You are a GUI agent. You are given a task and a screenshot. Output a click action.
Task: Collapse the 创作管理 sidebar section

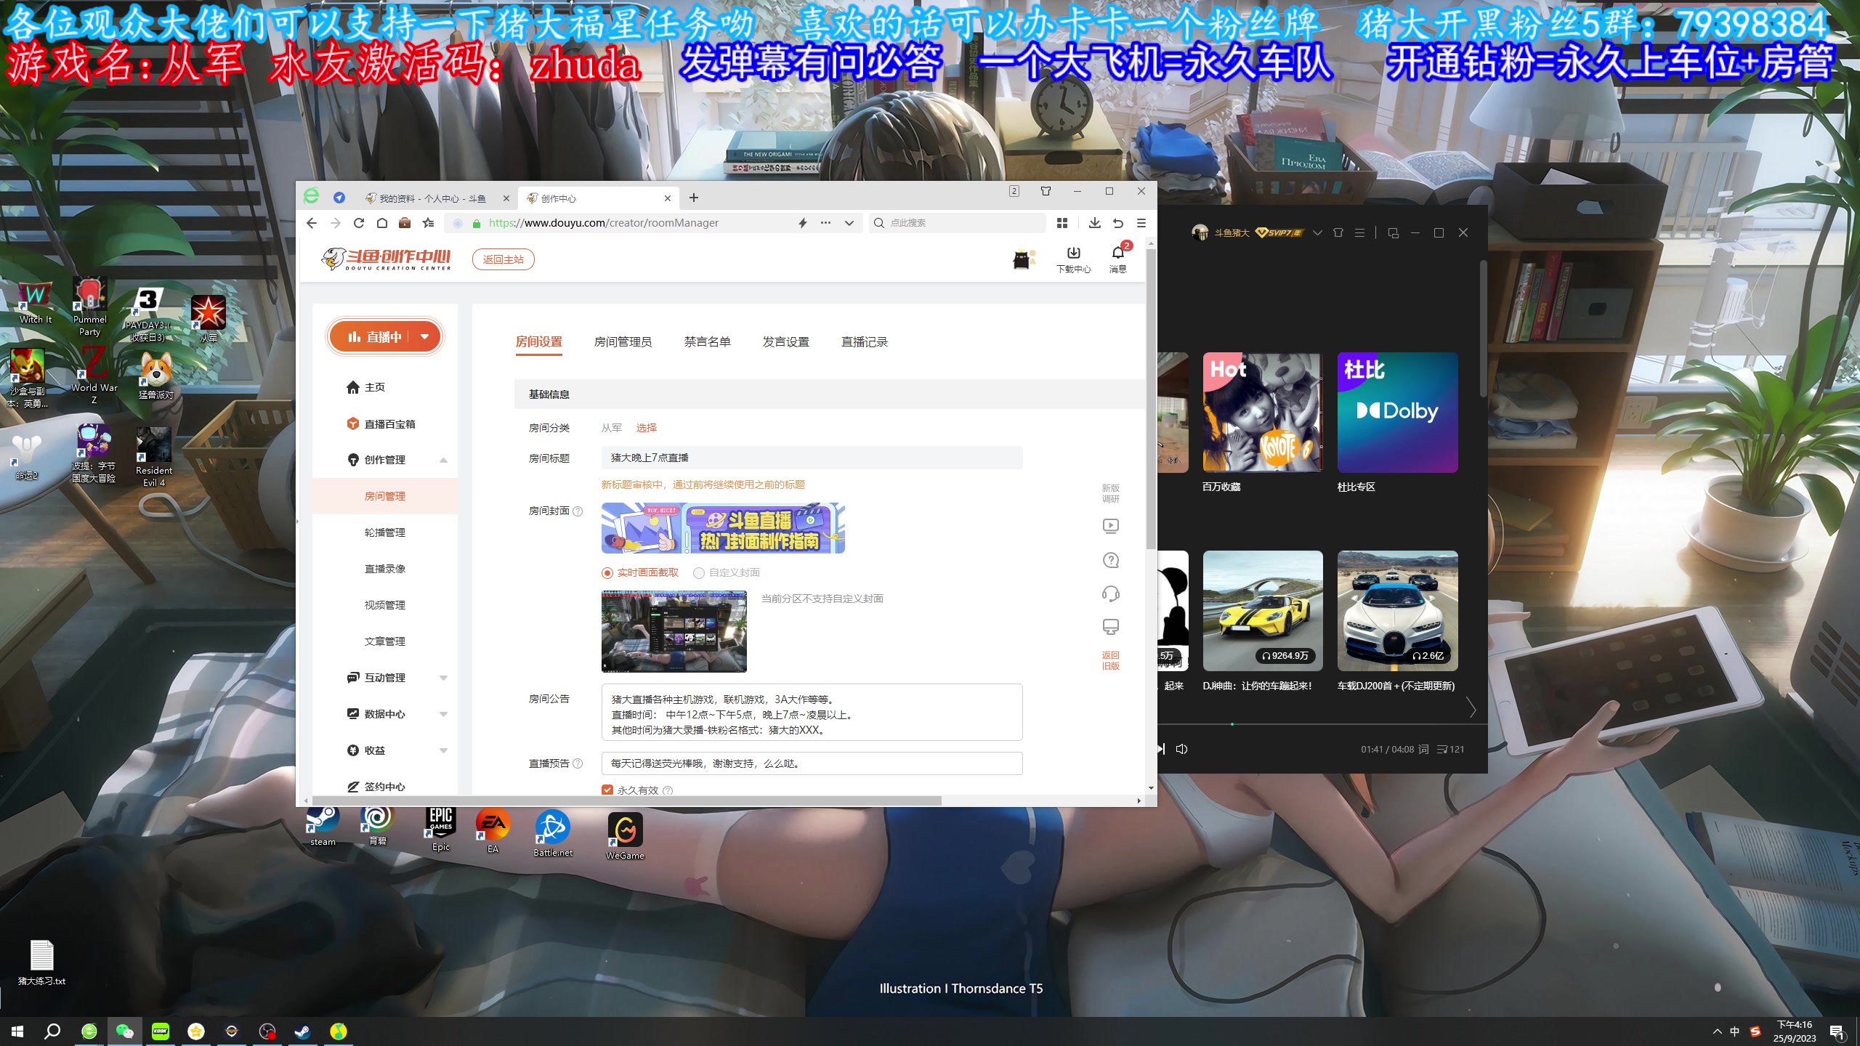pos(443,460)
